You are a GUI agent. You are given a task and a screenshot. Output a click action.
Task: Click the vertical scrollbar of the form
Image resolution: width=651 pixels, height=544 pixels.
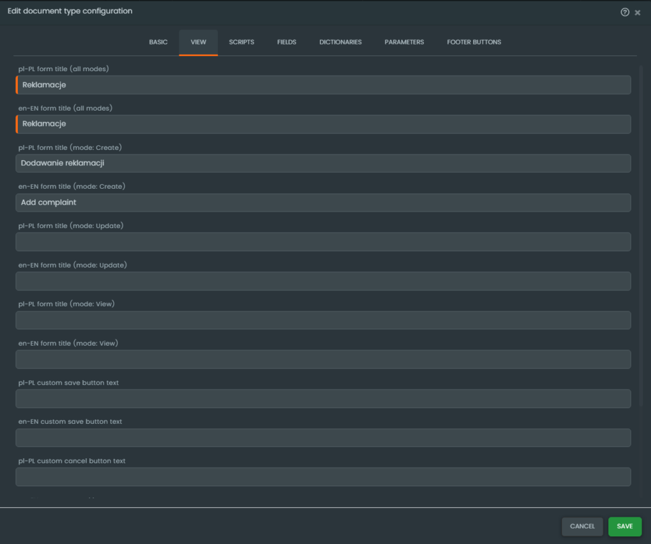click(641, 235)
